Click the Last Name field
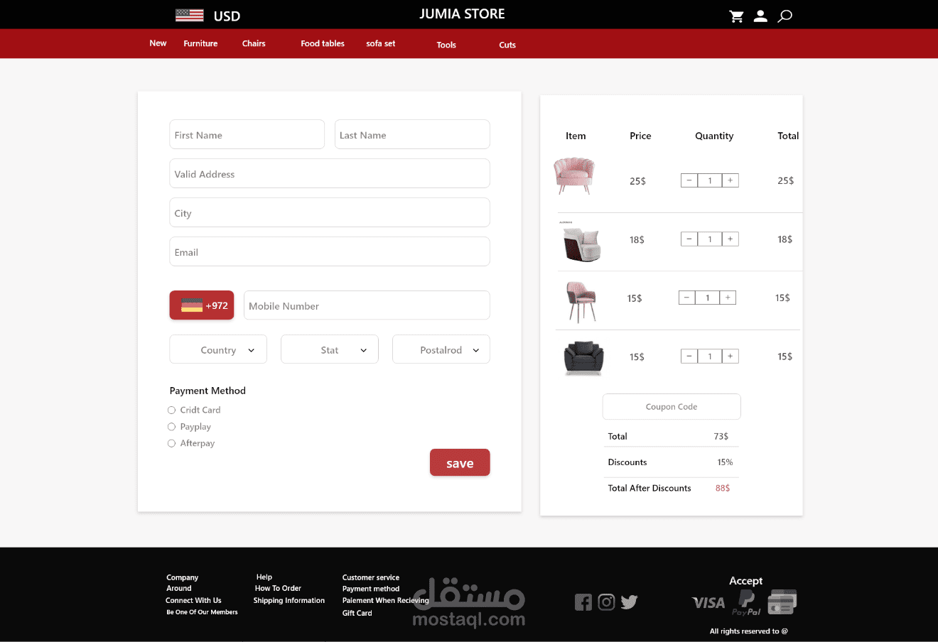Image resolution: width=938 pixels, height=642 pixels. [412, 134]
